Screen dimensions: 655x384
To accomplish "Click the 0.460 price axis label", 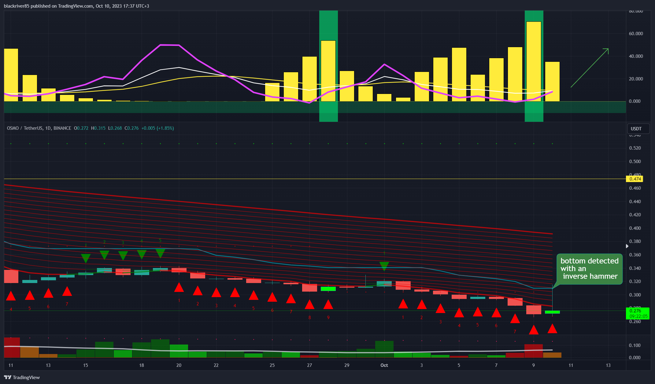I will (x=635, y=188).
